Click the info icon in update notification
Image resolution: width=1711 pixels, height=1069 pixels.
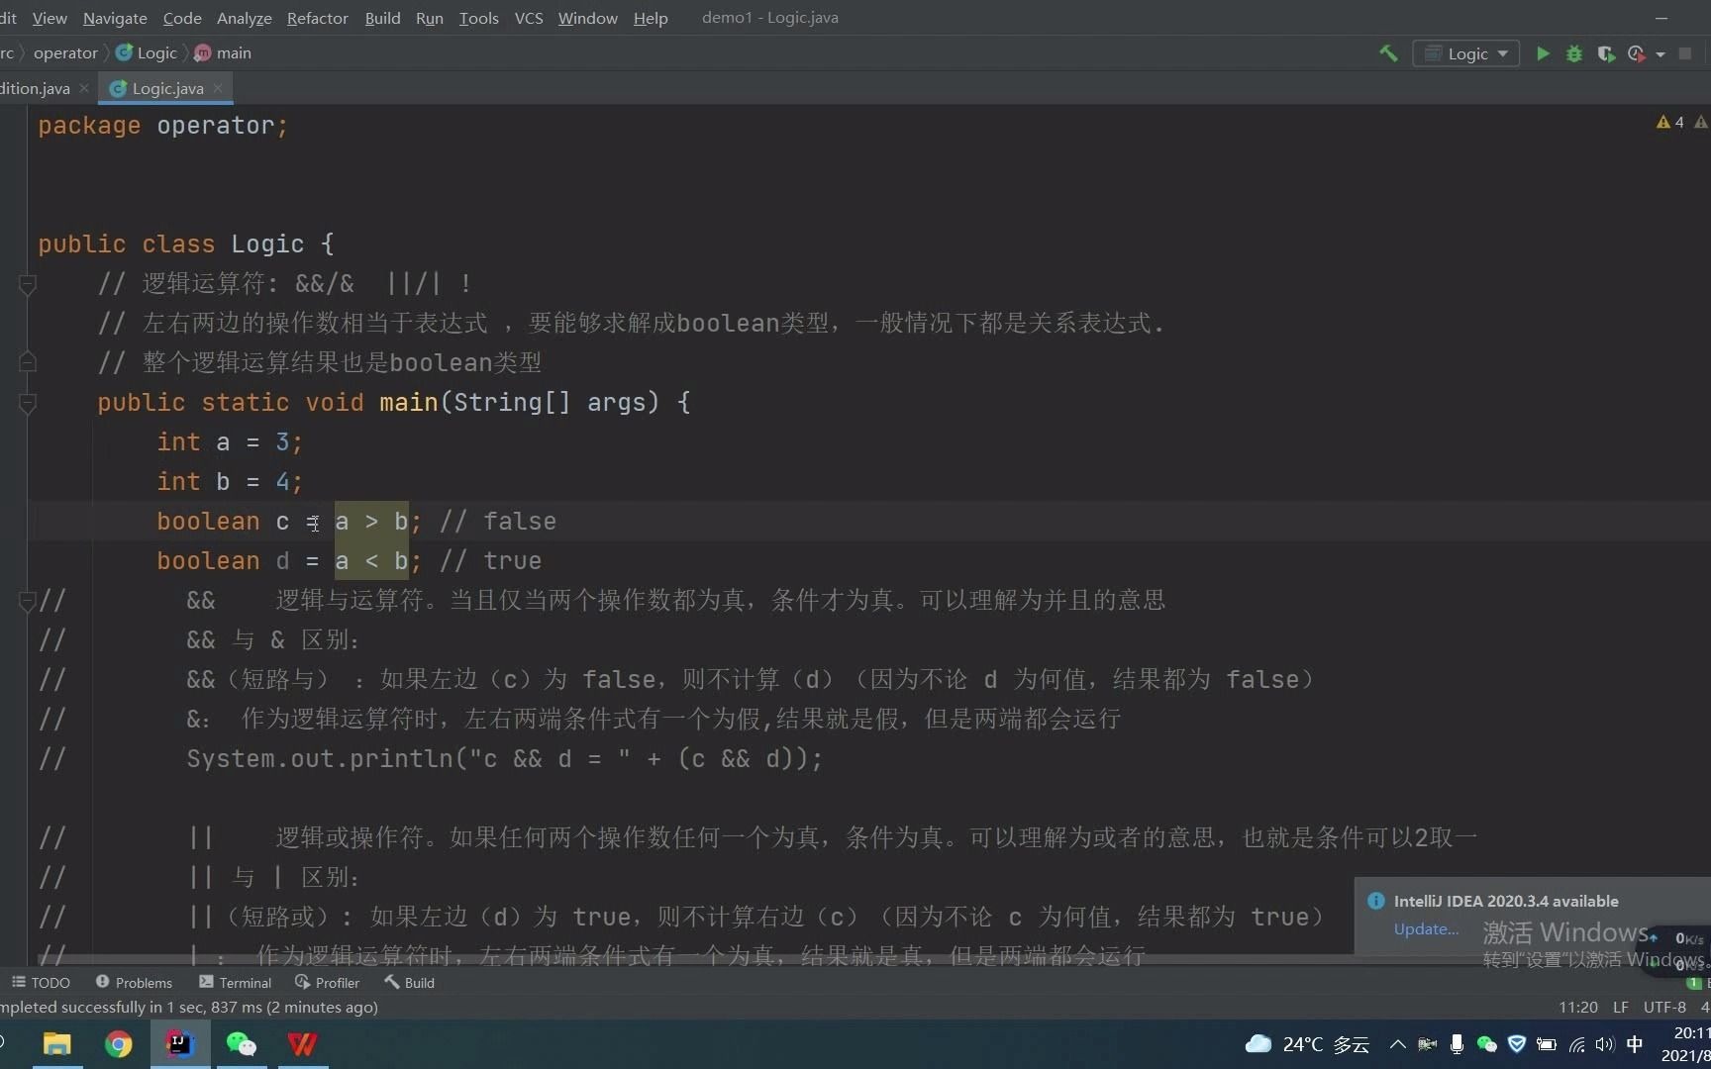click(1376, 901)
